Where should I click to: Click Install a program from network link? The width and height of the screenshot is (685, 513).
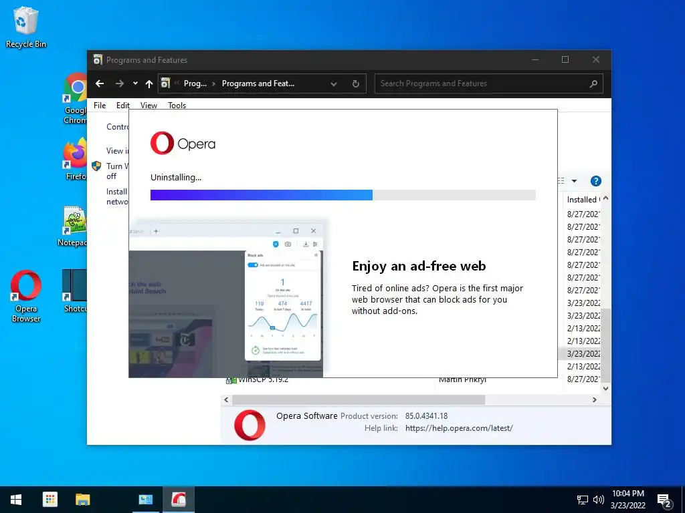coord(117,196)
